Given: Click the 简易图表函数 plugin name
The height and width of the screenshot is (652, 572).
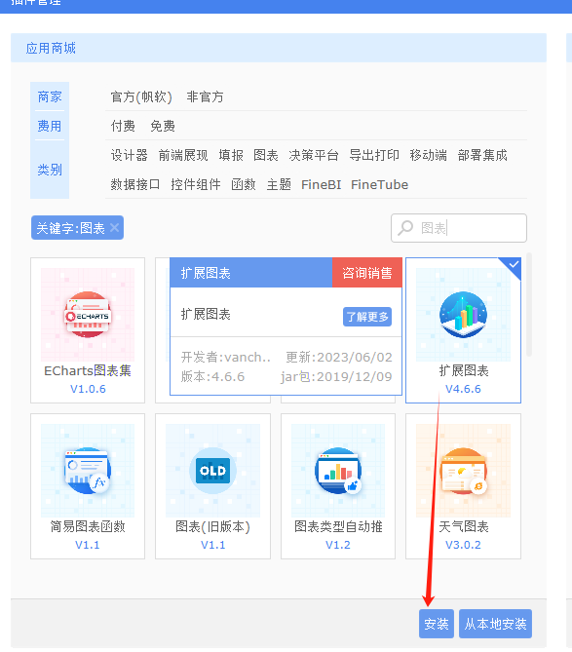Looking at the screenshot, I should click(x=88, y=526).
